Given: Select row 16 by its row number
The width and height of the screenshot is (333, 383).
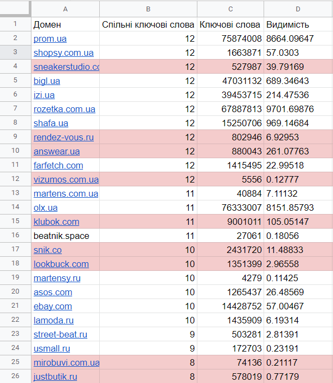Looking at the screenshot, I should click(x=15, y=236).
